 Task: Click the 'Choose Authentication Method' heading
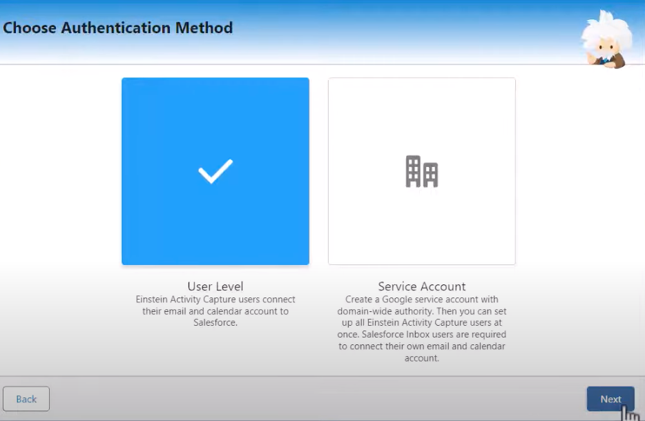[x=117, y=28]
